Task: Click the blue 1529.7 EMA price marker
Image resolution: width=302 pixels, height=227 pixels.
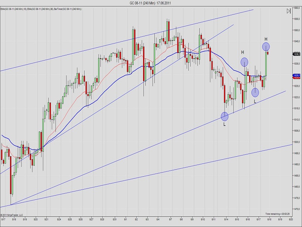Action: (x=296, y=75)
